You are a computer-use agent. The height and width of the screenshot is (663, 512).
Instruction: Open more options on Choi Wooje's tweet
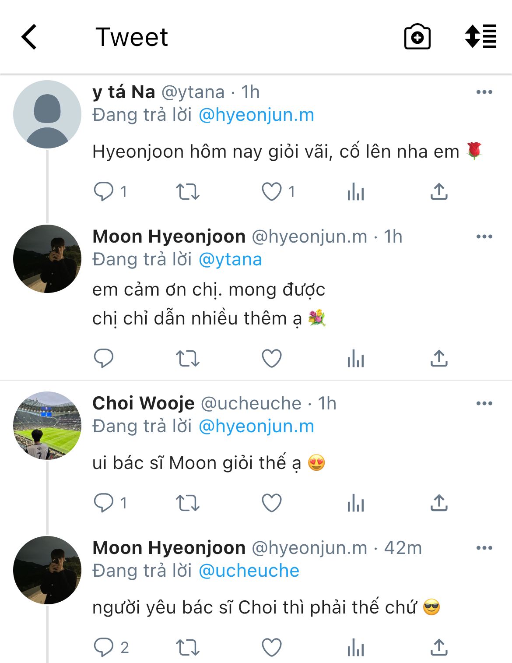[x=484, y=403]
